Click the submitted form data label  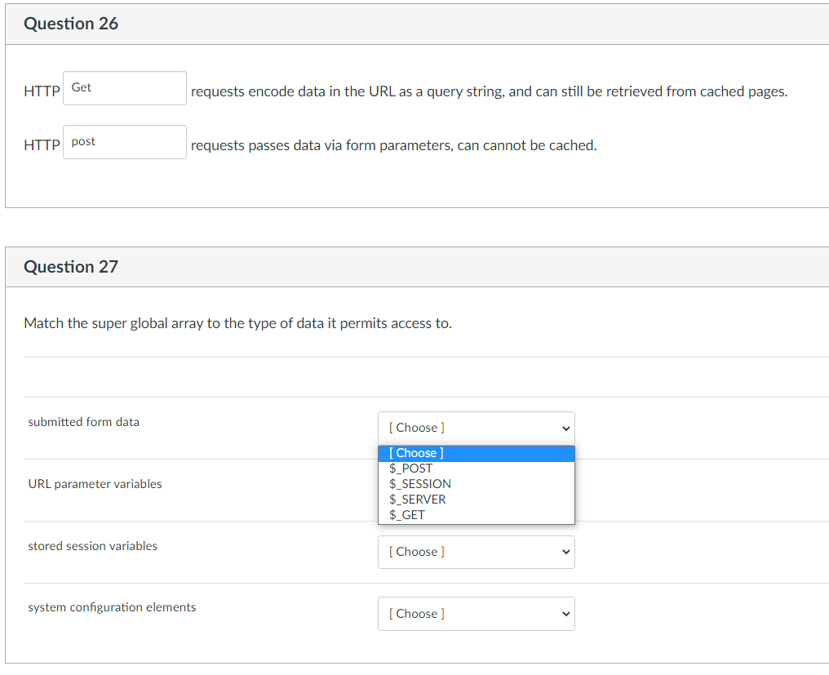click(83, 422)
